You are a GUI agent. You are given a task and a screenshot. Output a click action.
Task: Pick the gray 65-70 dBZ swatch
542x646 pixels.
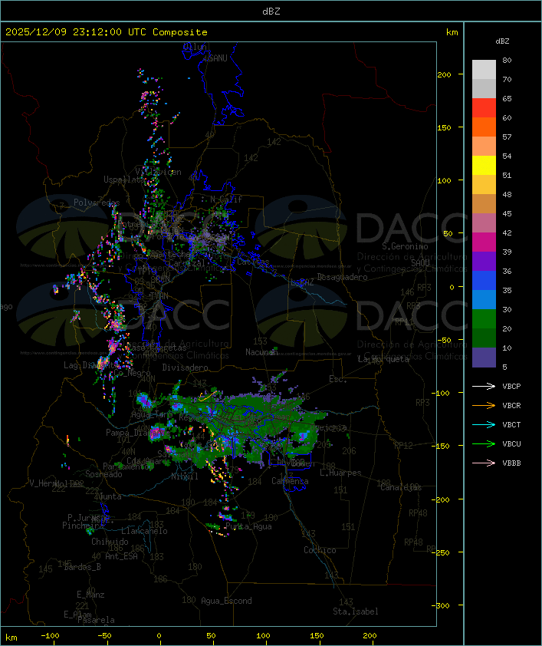pos(484,88)
